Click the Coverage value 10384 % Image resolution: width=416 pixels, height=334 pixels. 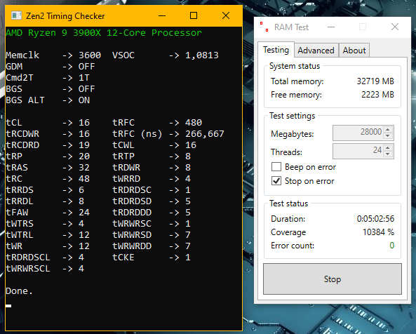[378, 232]
